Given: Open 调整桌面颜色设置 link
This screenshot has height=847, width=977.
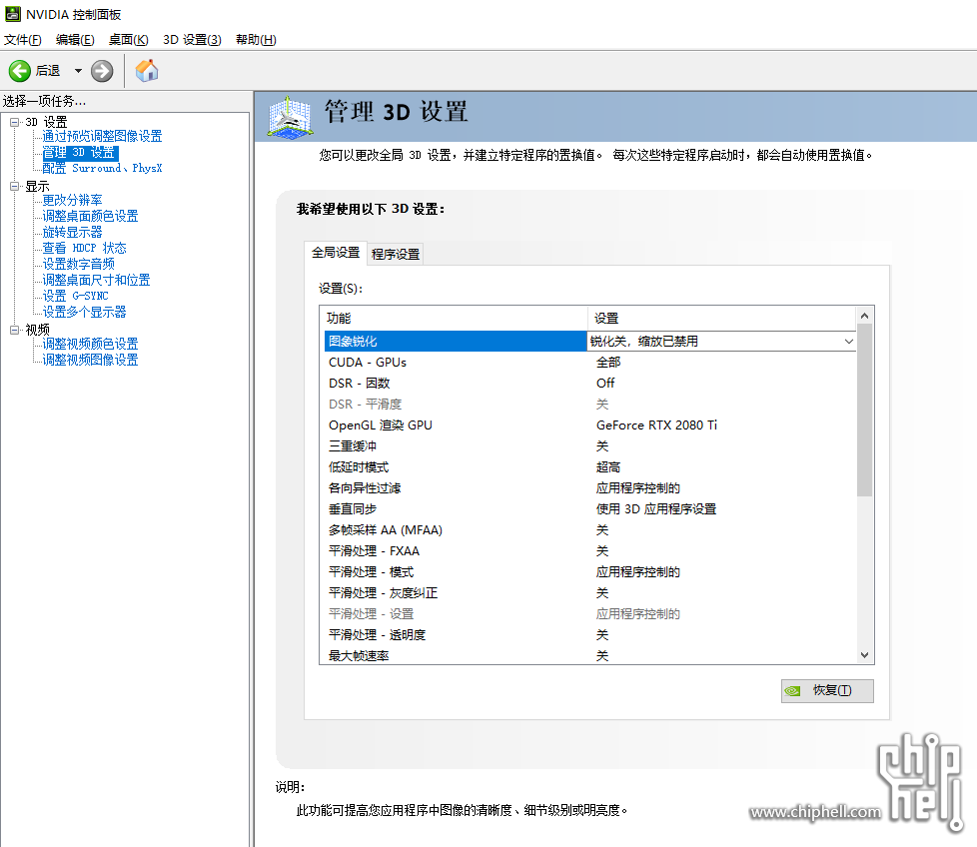Looking at the screenshot, I should pos(90,216).
